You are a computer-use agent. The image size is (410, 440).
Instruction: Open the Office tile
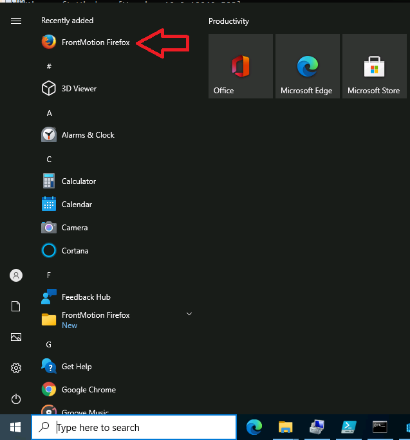click(241, 66)
